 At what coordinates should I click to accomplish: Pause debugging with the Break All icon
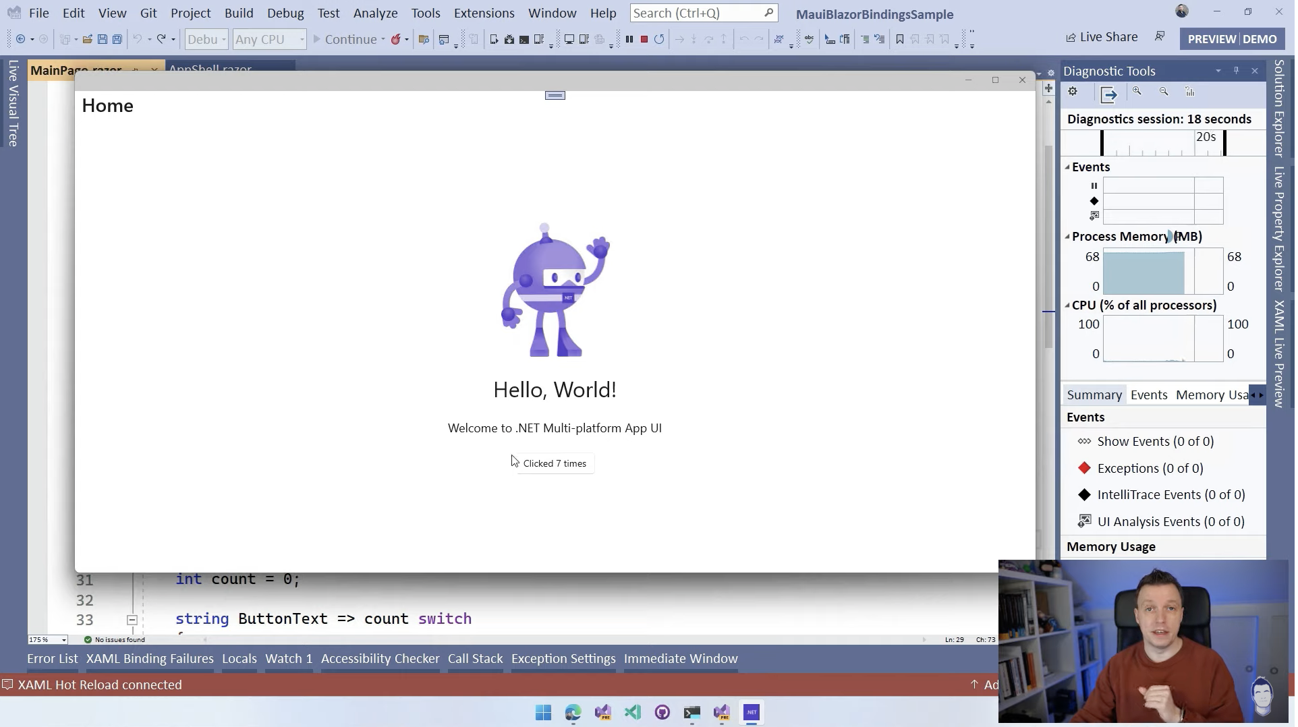629,39
